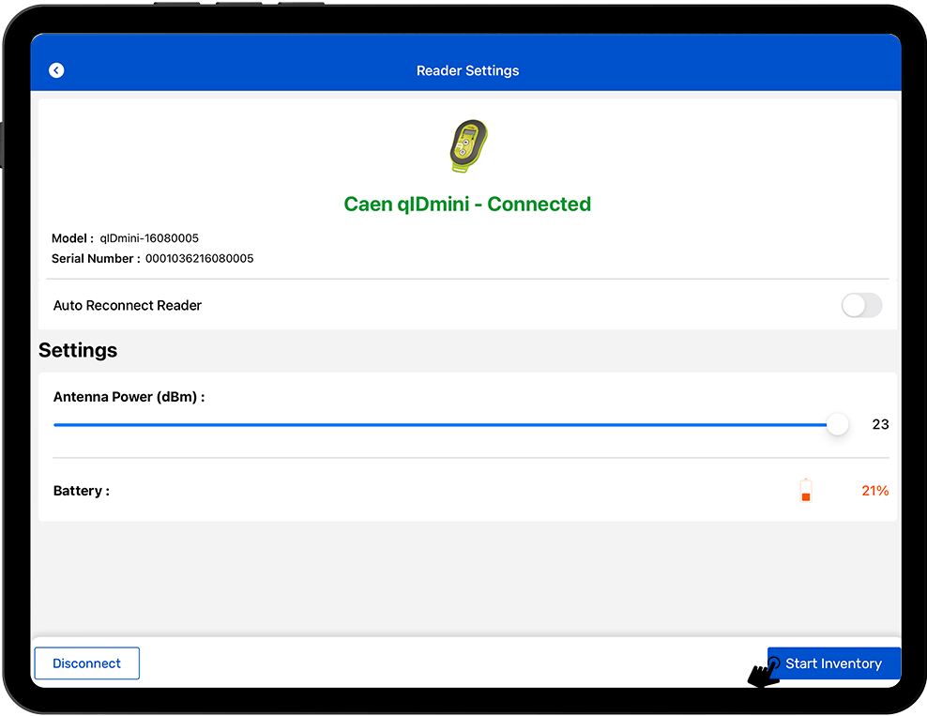Click the hand pointer icon near Start Inventory
This screenshot has width=927, height=716.
point(764,673)
